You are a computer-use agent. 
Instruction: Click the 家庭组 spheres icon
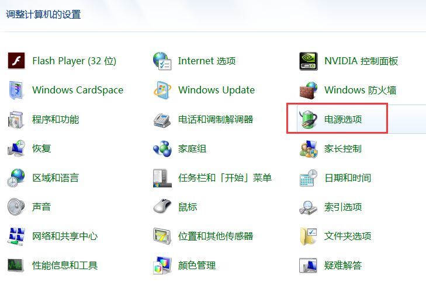point(162,148)
